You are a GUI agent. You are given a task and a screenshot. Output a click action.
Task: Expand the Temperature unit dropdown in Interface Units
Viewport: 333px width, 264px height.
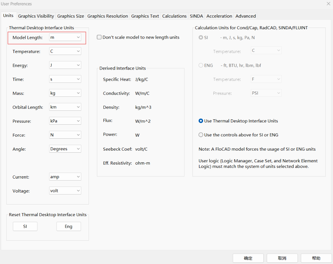click(x=65, y=52)
